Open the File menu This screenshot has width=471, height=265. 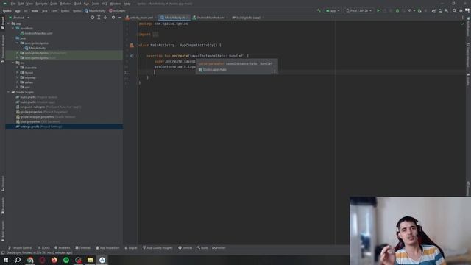(x=13, y=4)
